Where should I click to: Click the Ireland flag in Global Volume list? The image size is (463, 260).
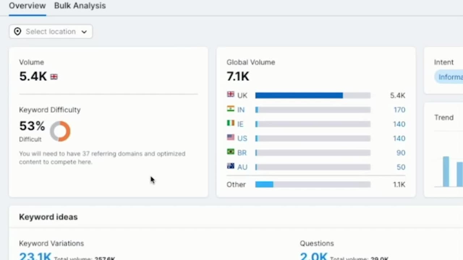click(230, 123)
